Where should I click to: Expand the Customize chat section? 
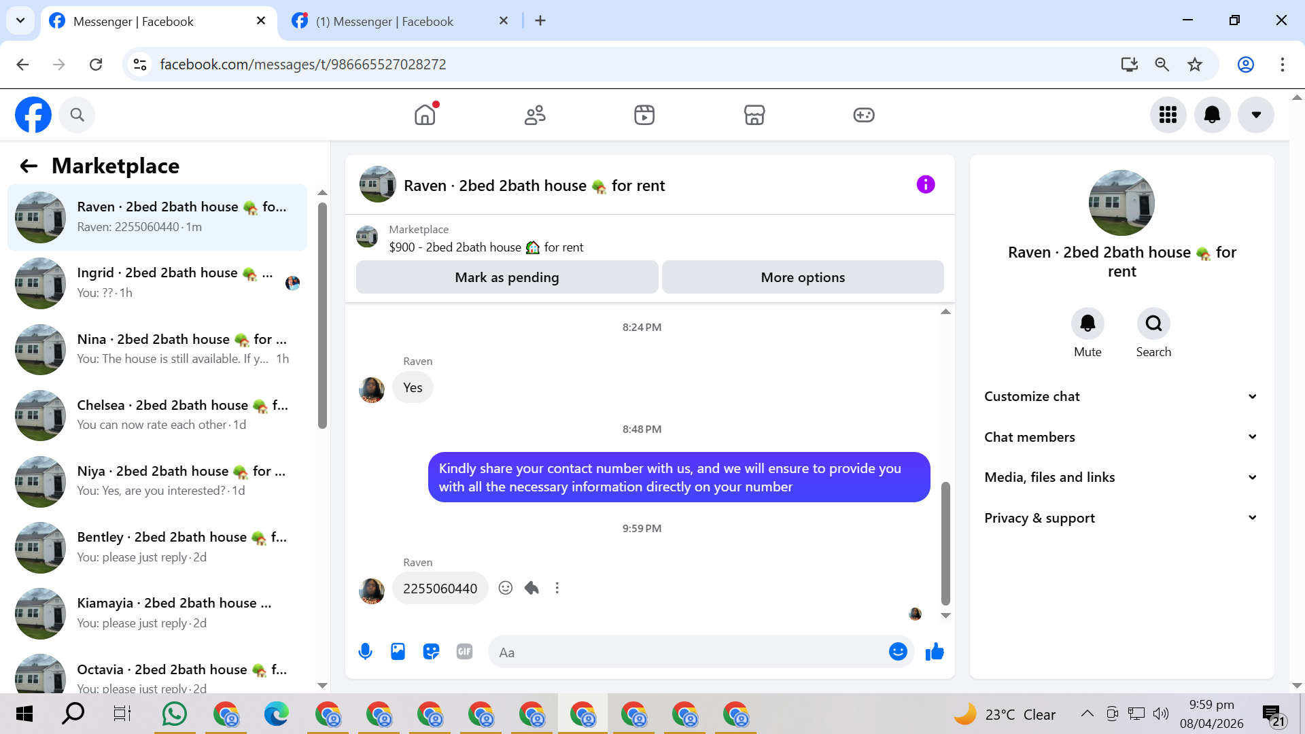(1120, 396)
